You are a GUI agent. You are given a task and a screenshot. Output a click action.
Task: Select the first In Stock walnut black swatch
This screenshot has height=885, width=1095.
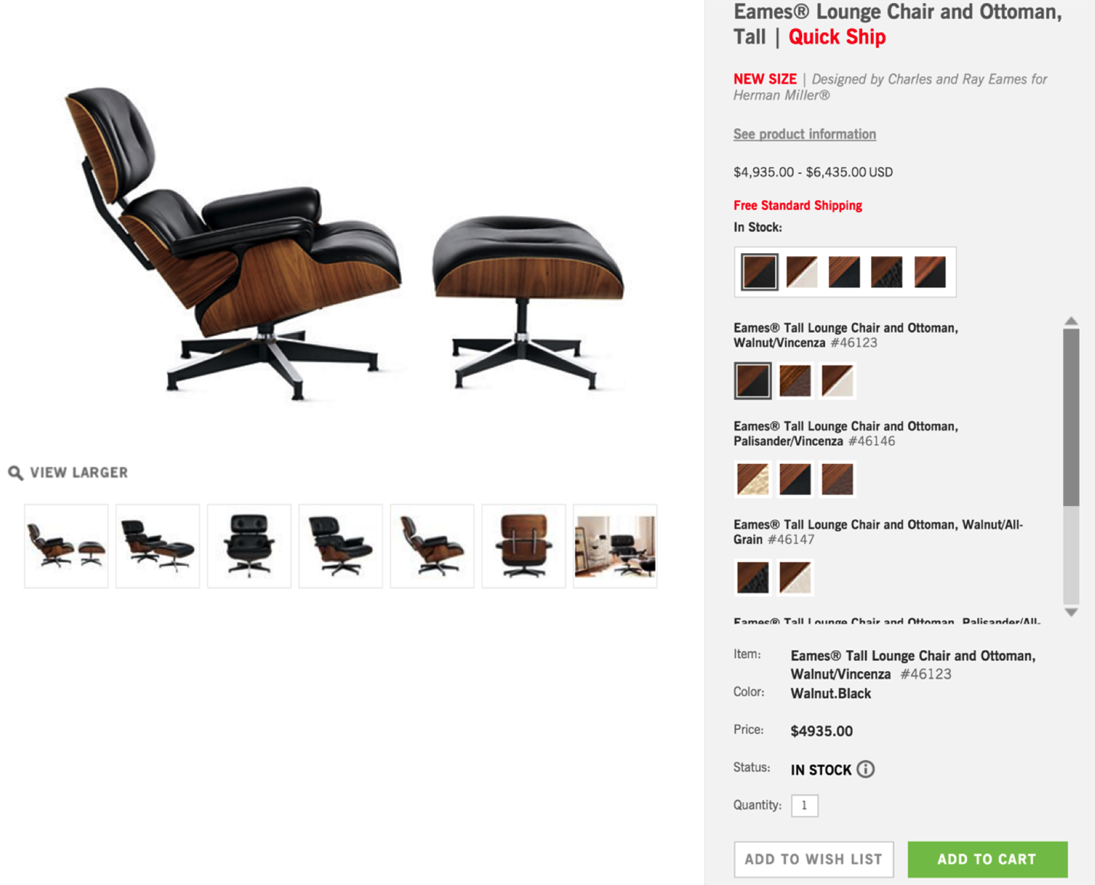click(x=759, y=271)
